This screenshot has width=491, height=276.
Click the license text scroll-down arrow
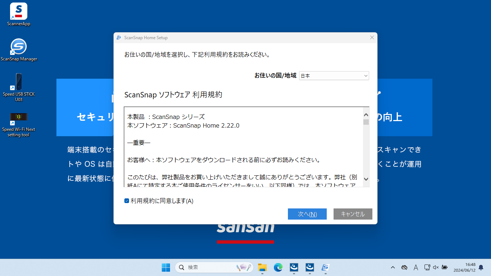(366, 179)
